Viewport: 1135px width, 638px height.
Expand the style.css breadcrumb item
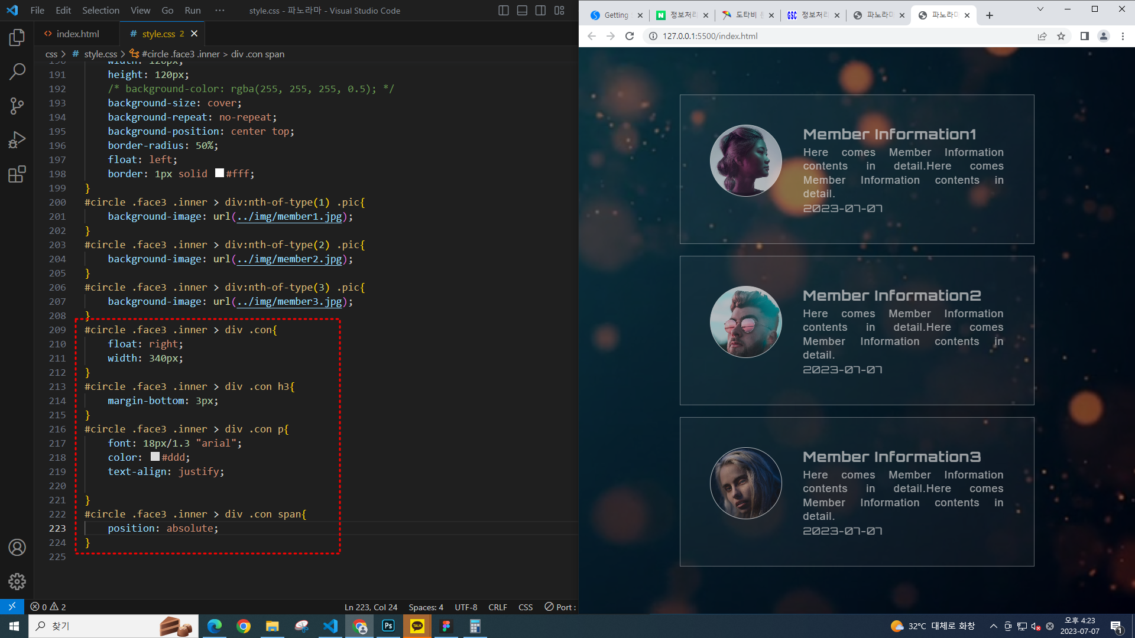tap(100, 54)
